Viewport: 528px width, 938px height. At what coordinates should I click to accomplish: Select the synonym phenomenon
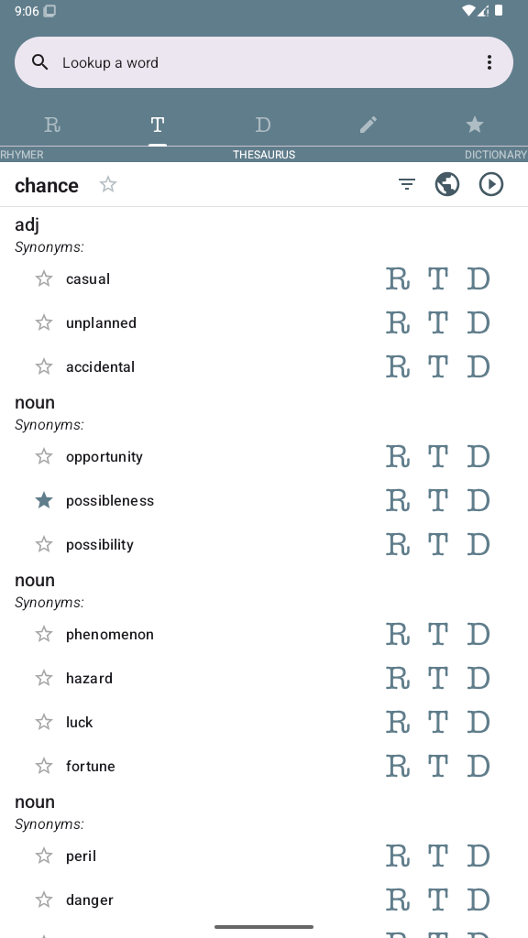click(x=110, y=634)
